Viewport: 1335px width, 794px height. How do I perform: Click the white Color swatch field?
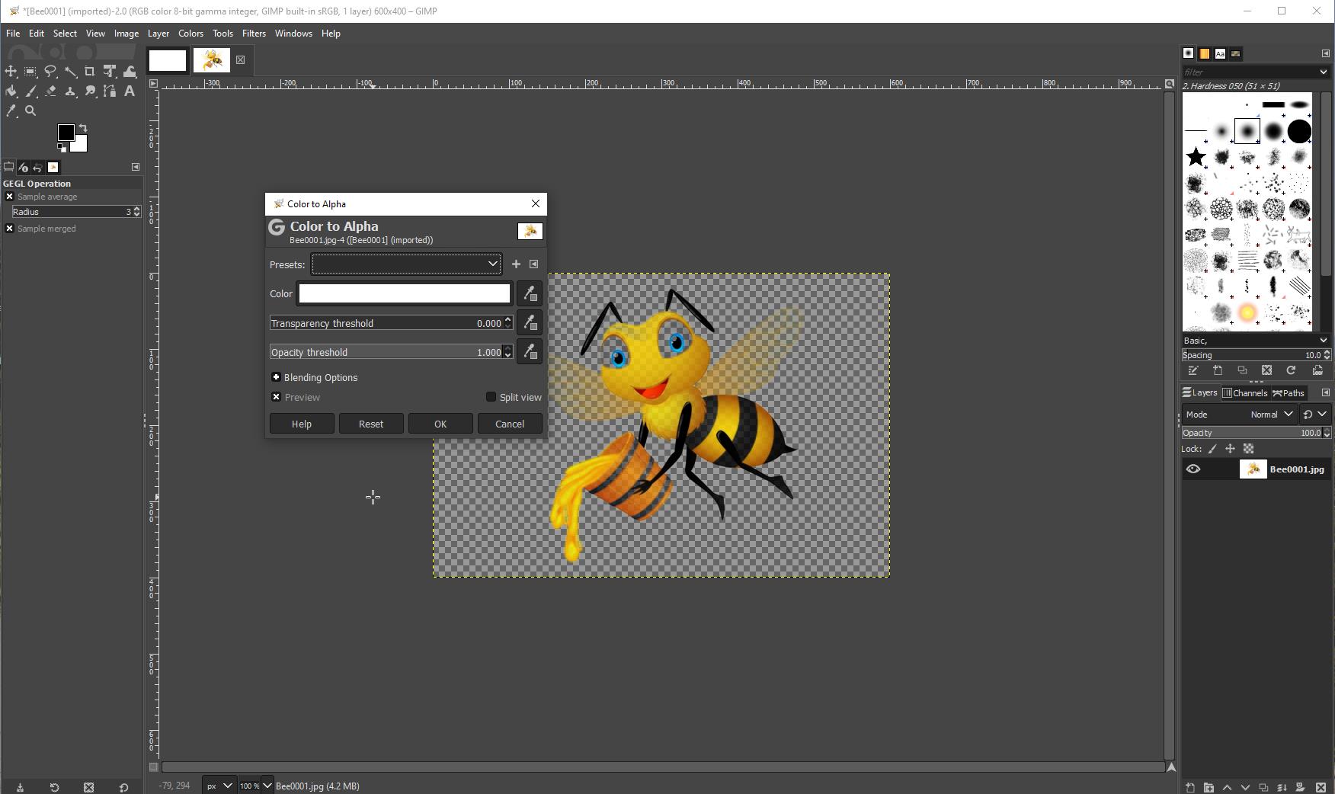click(404, 294)
